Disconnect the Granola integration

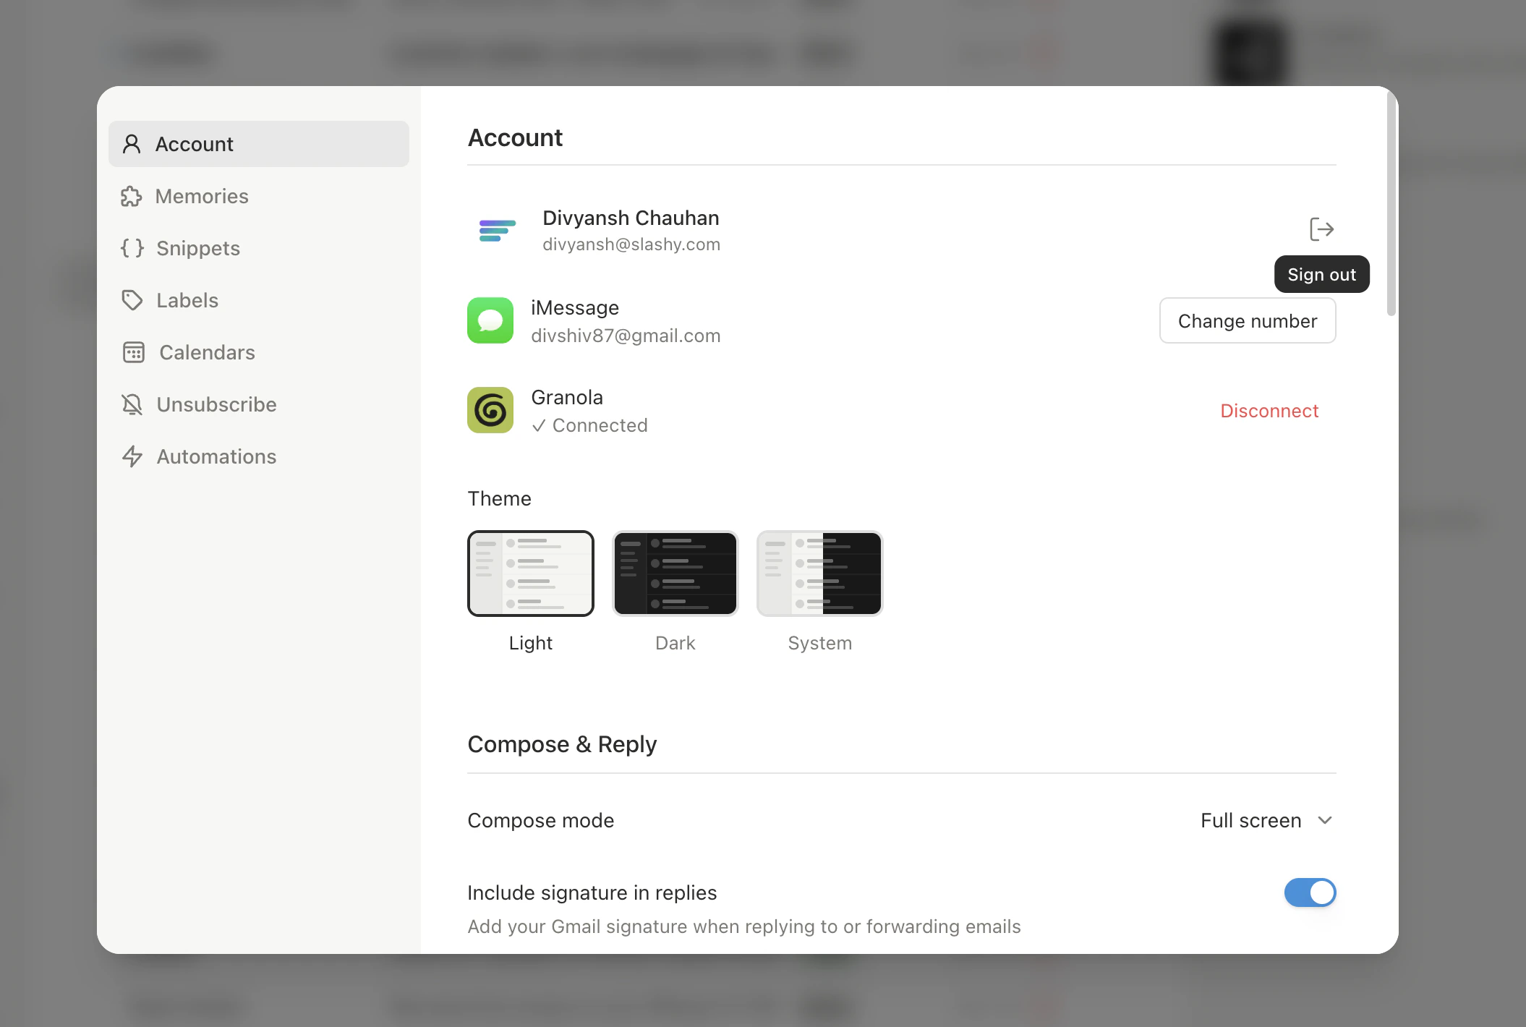coord(1269,410)
